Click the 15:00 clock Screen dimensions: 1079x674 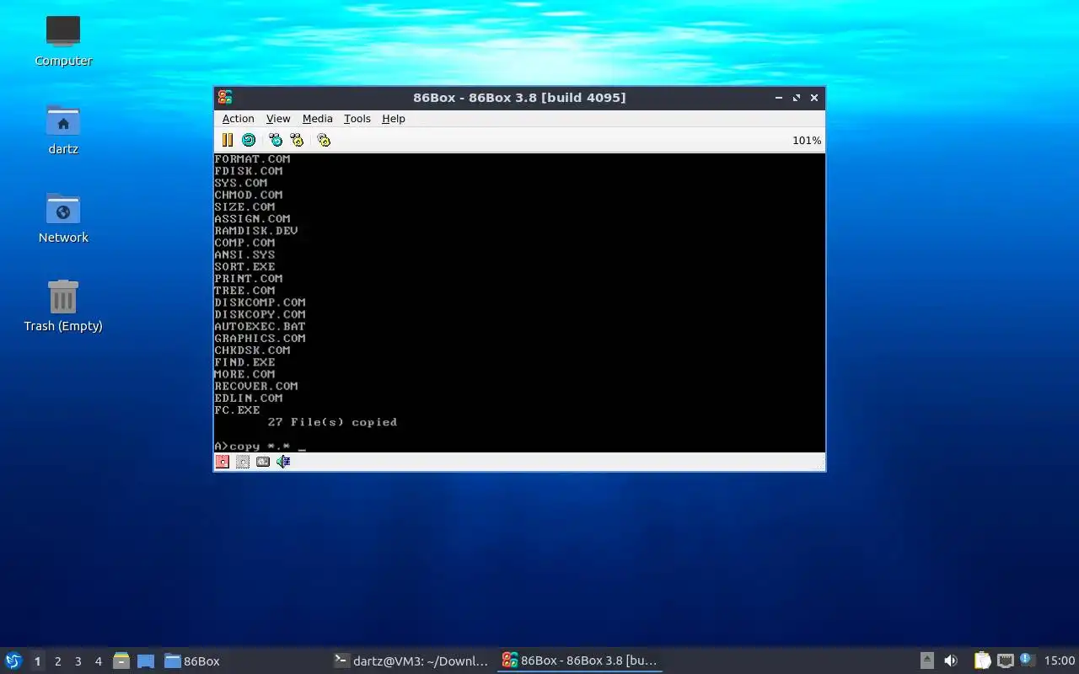click(x=1060, y=661)
